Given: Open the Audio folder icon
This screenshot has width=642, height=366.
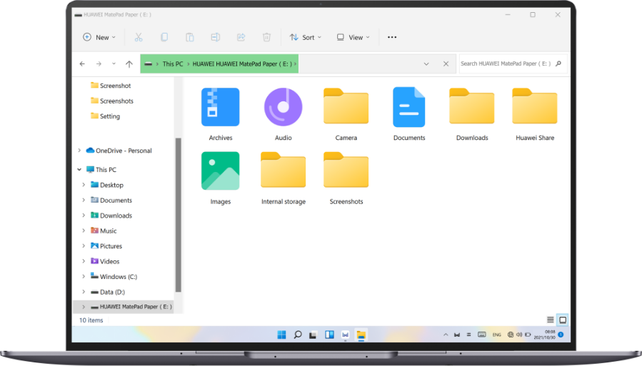Looking at the screenshot, I should coord(283,108).
